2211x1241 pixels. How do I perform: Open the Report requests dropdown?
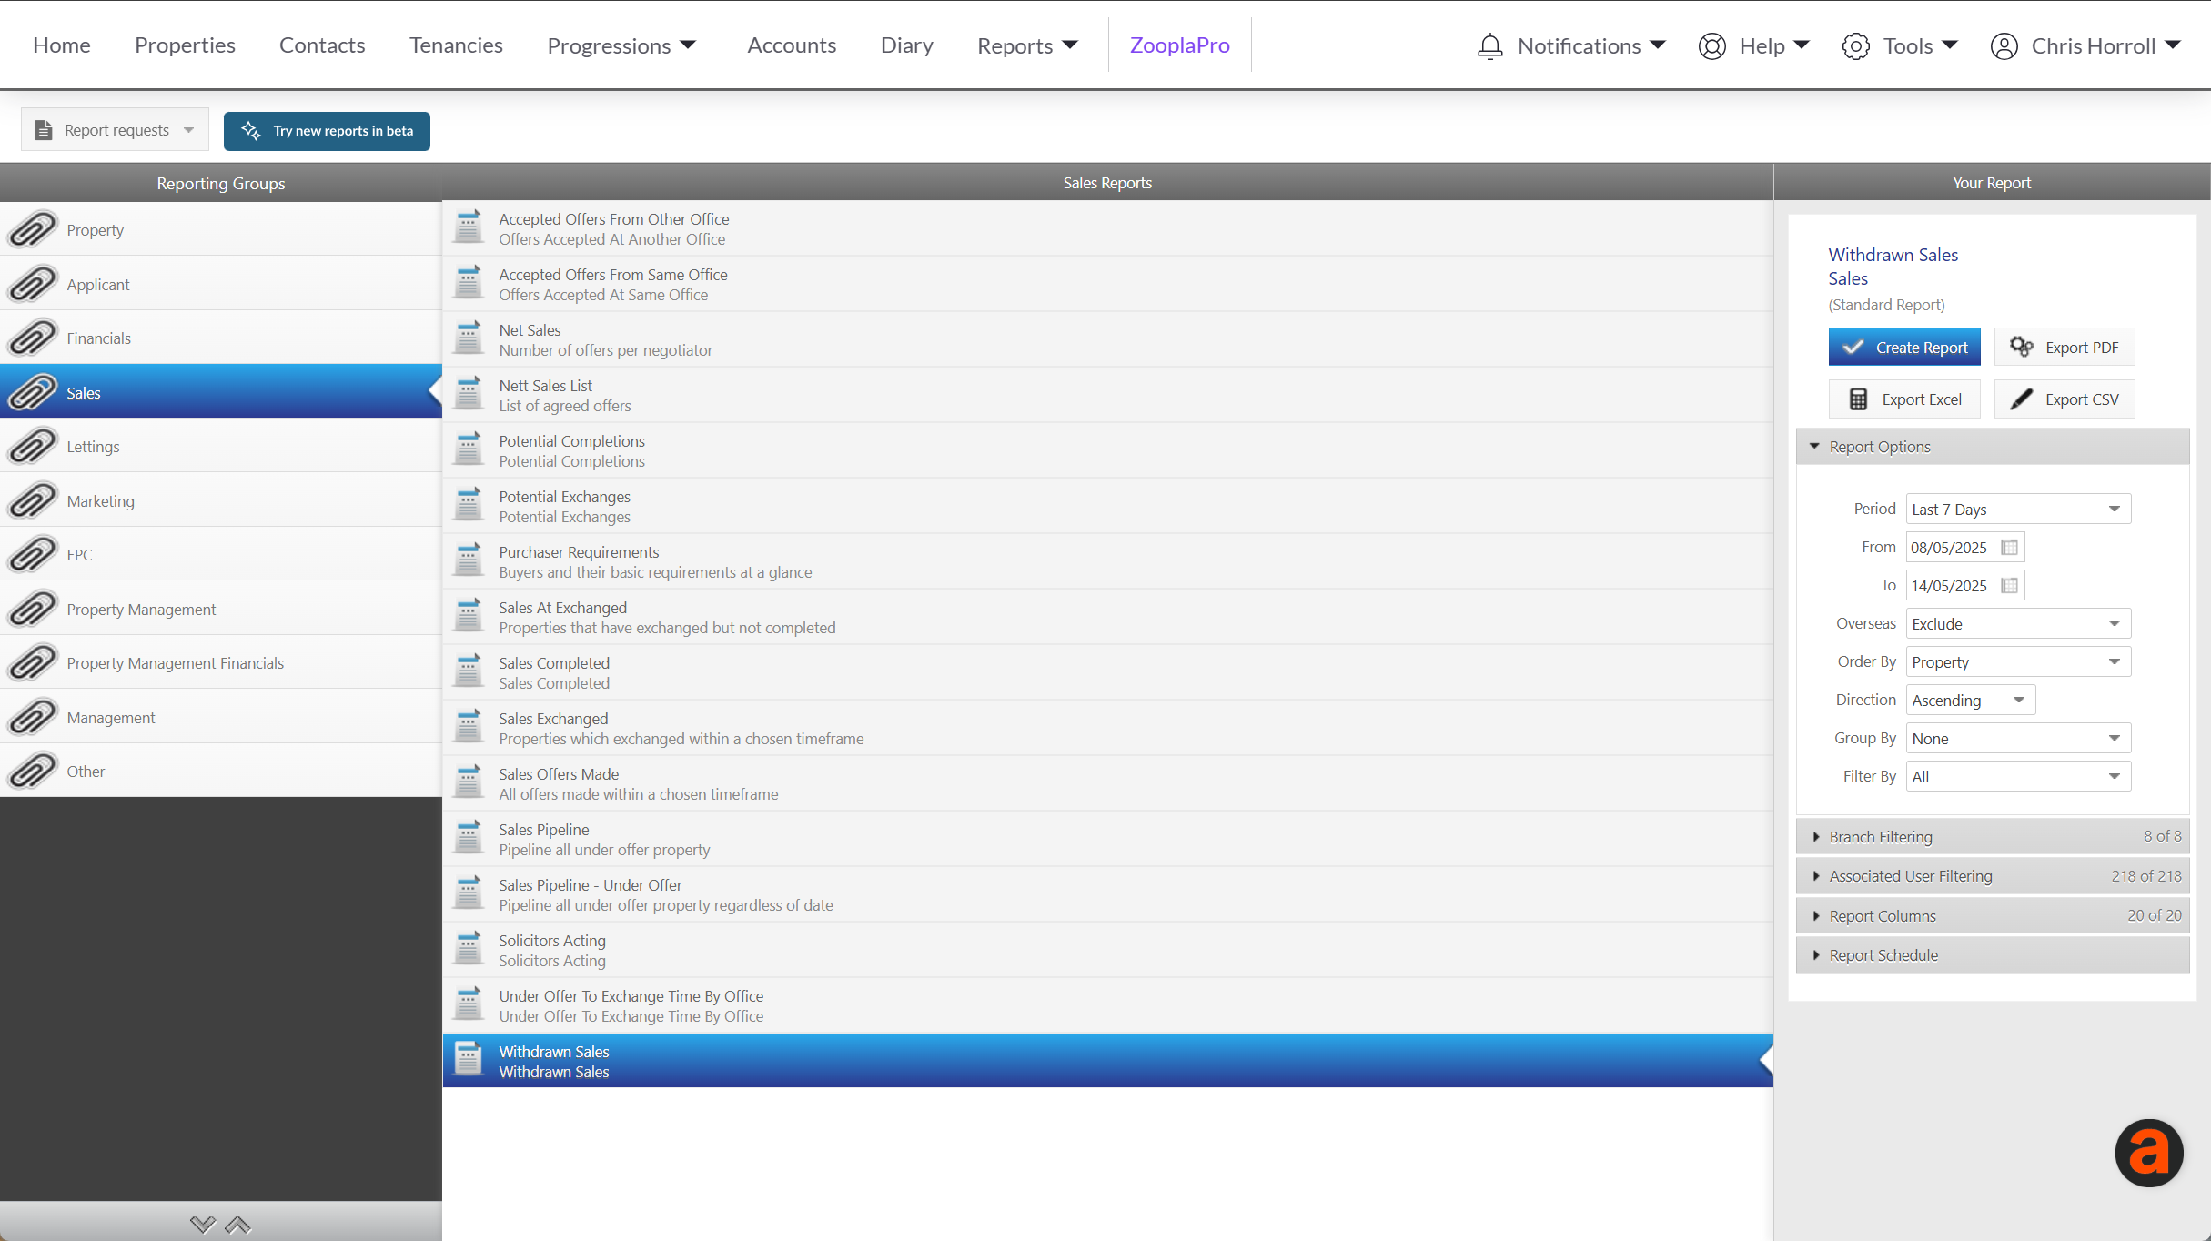point(115,130)
